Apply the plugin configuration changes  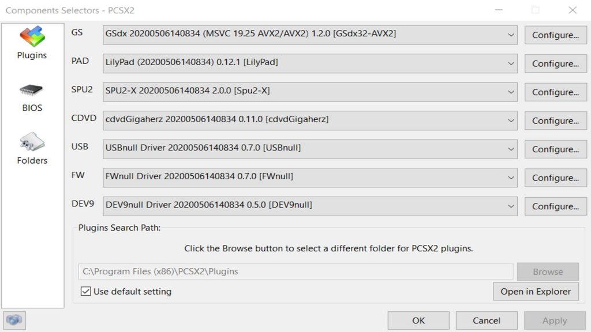click(x=554, y=320)
